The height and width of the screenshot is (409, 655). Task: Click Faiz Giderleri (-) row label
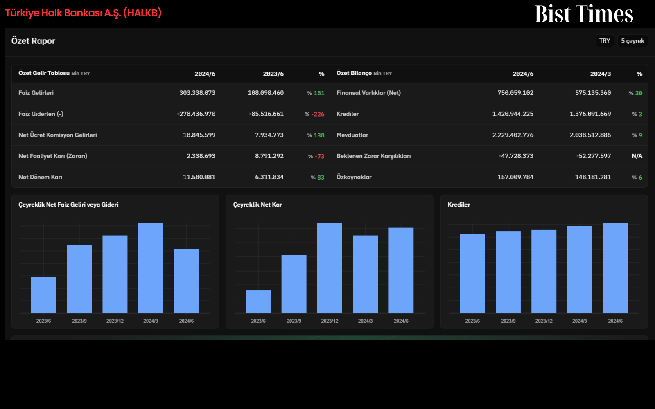click(x=41, y=114)
